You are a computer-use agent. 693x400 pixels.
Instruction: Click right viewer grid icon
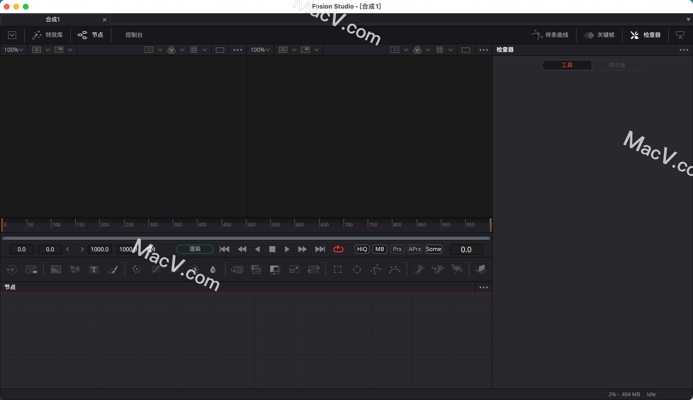click(440, 50)
